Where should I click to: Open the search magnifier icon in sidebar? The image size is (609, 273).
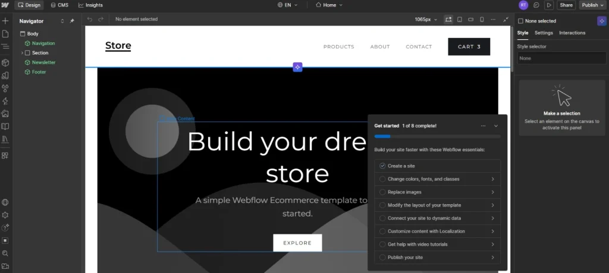[x=5, y=253]
